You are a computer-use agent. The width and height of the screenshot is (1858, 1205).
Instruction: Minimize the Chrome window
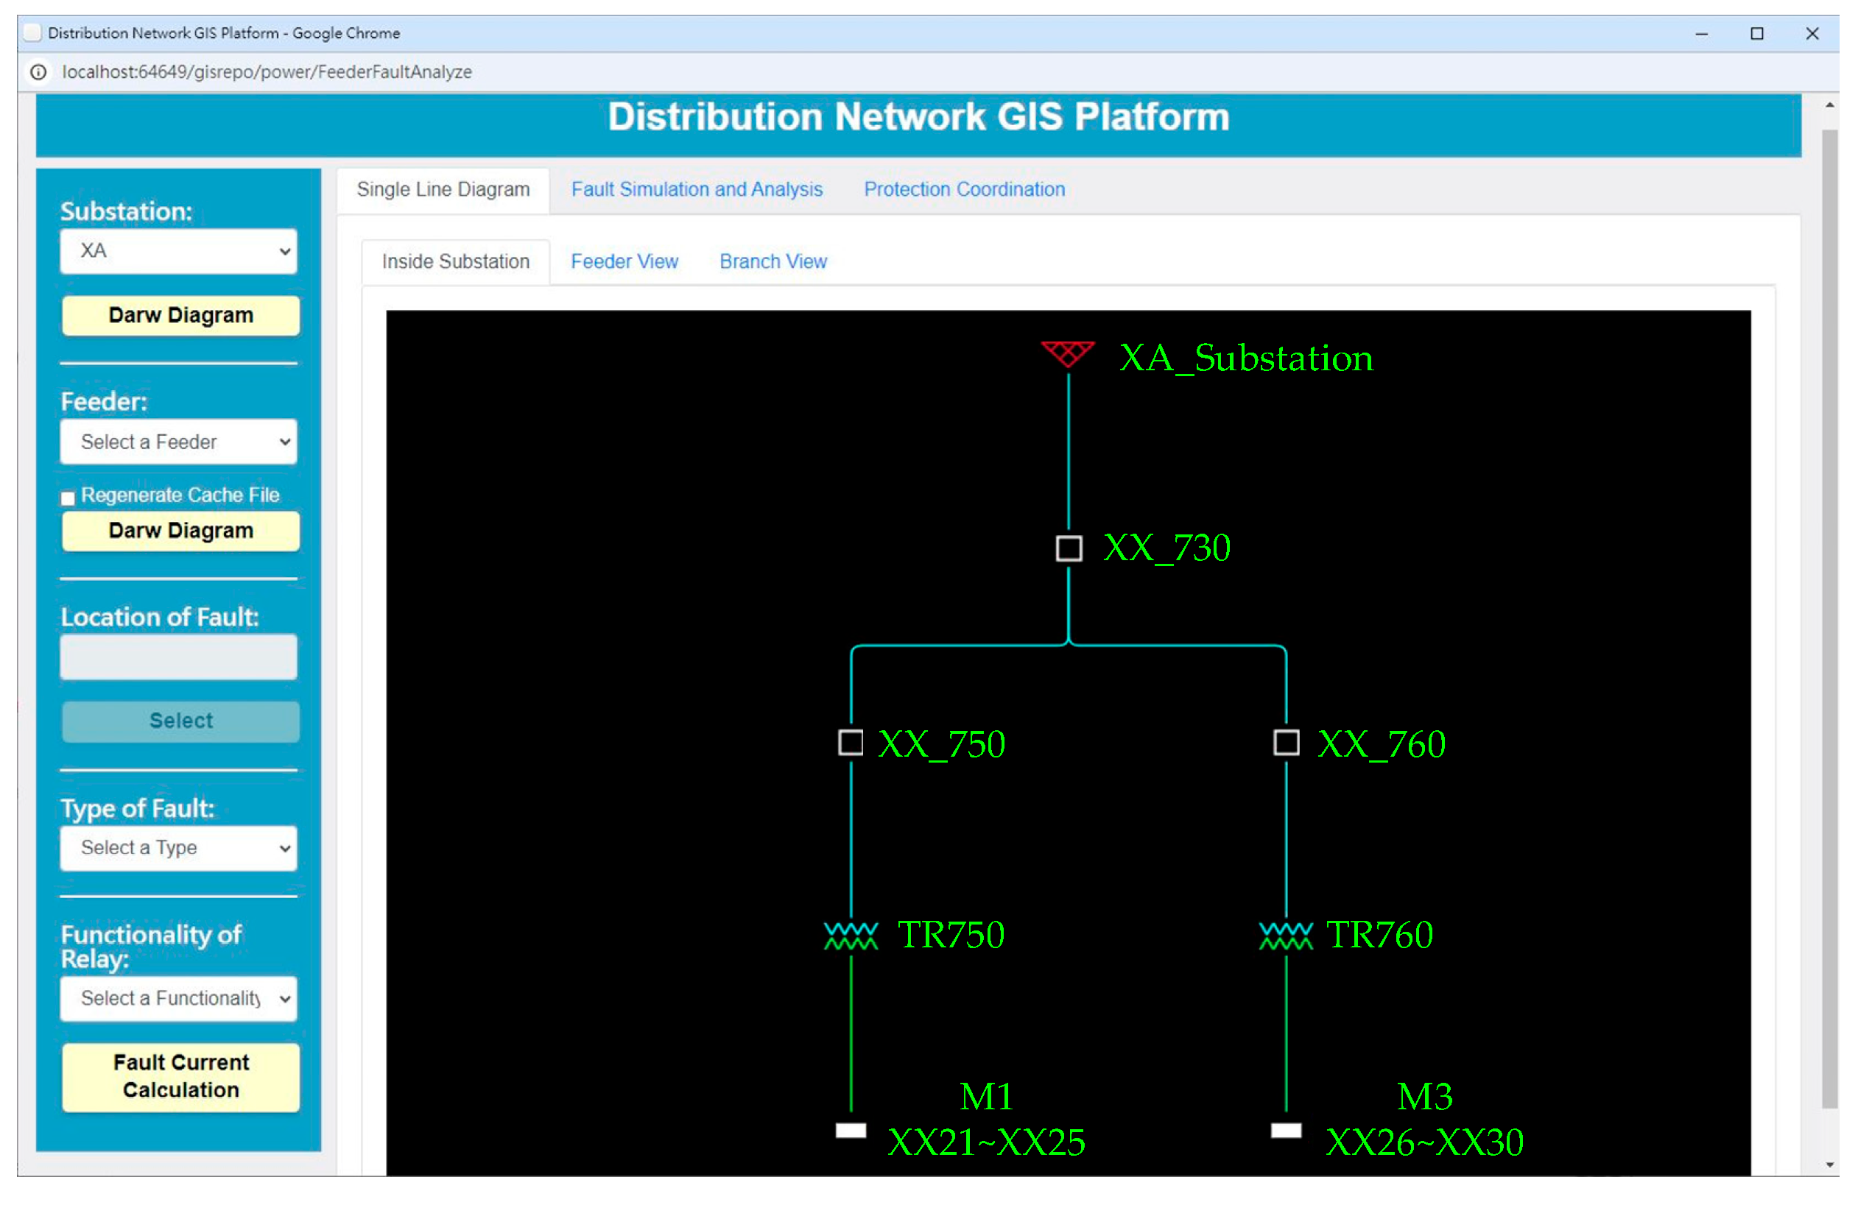click(x=1702, y=34)
